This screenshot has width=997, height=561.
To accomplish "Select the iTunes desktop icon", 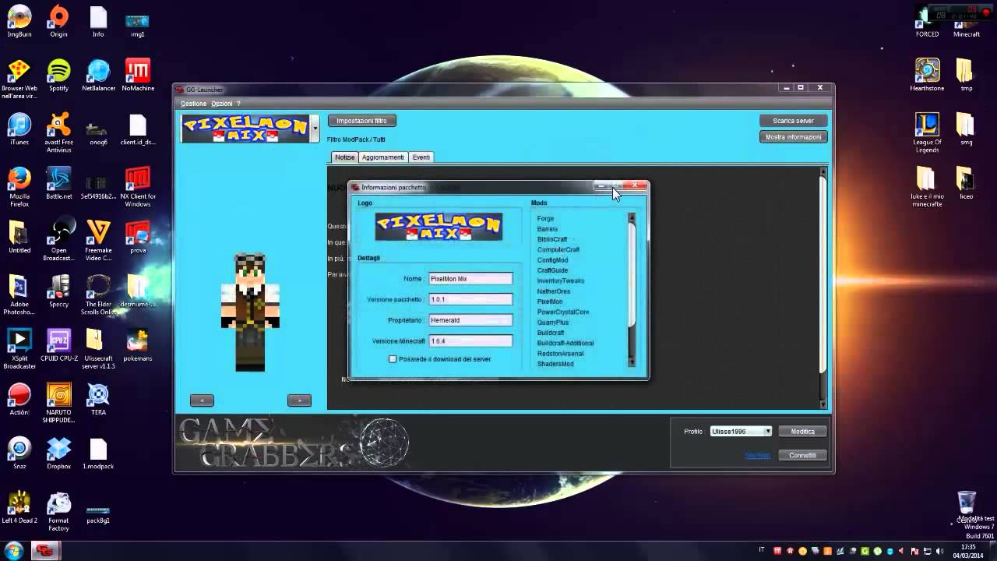I will pyautogui.click(x=19, y=129).
